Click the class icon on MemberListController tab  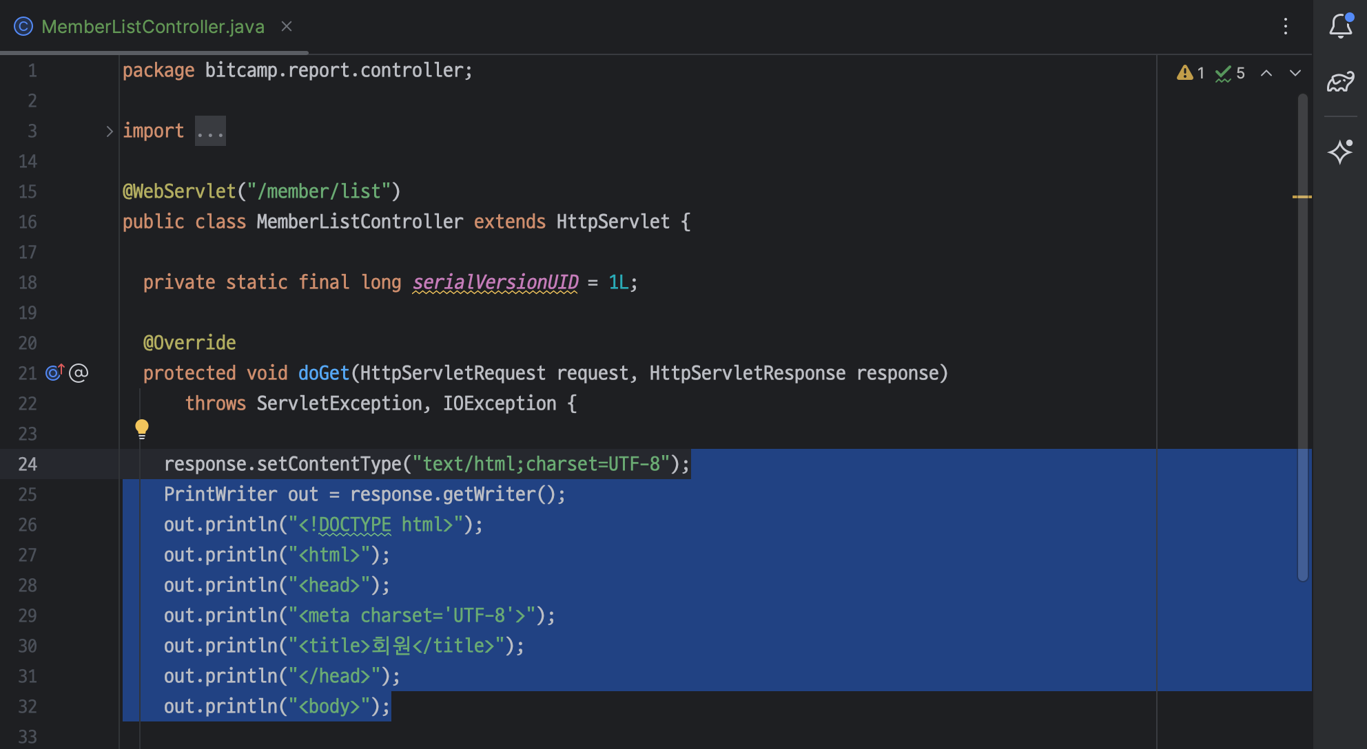[x=23, y=27]
